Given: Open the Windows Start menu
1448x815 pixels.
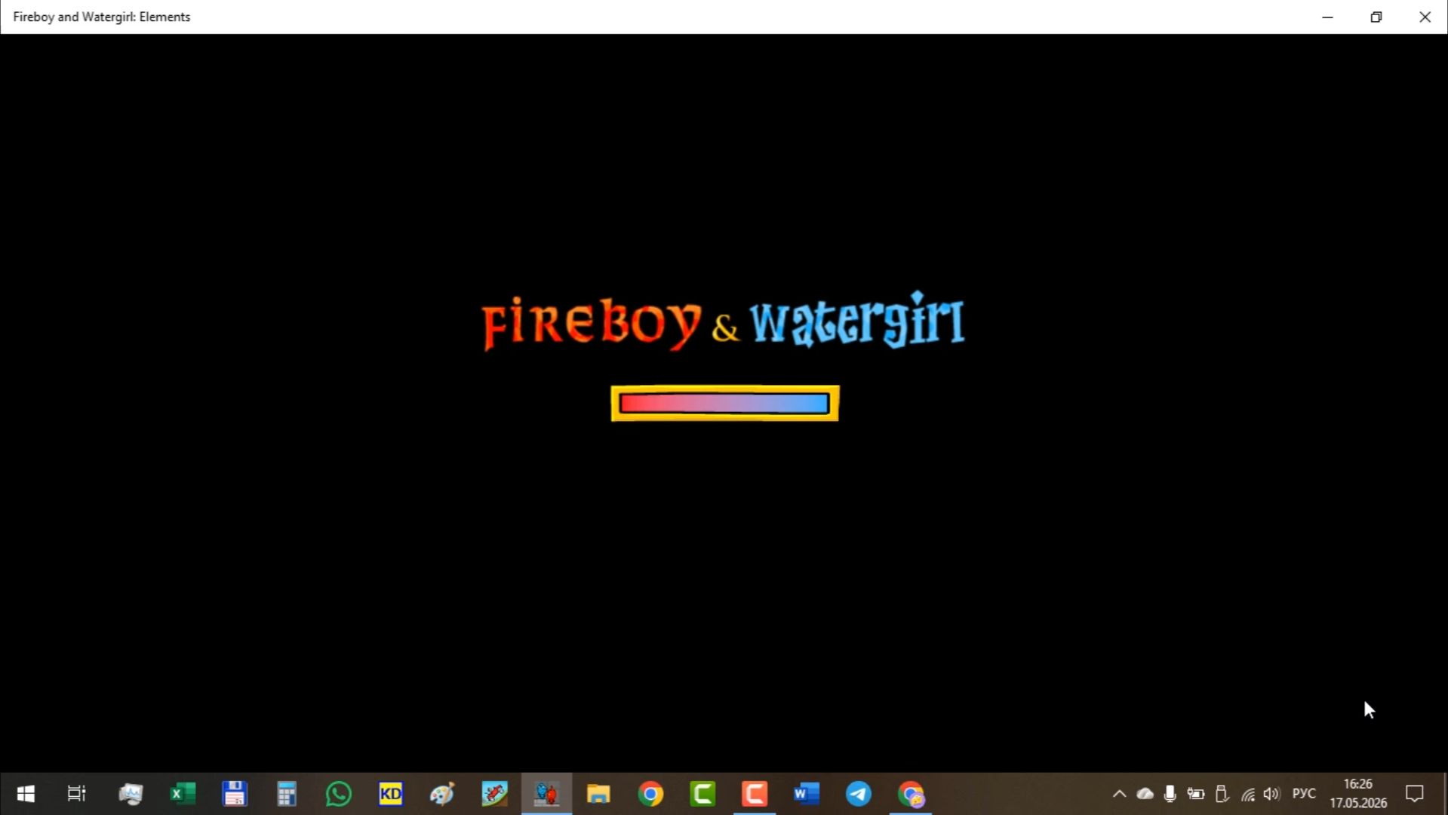Looking at the screenshot, I should (26, 794).
